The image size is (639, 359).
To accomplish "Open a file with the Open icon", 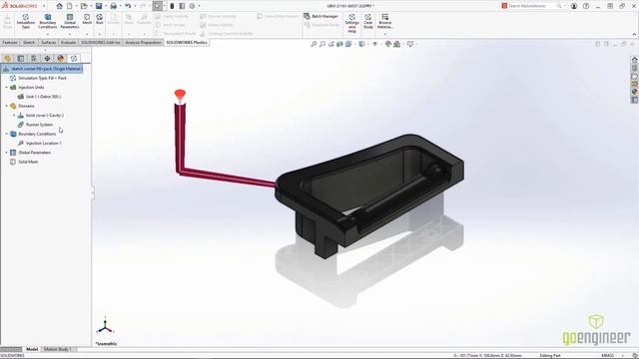I will pyautogui.click(x=84, y=6).
